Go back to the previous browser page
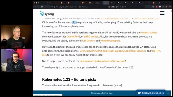Image resolution: width=173 pixels, height=97 pixels. click(35, 7)
